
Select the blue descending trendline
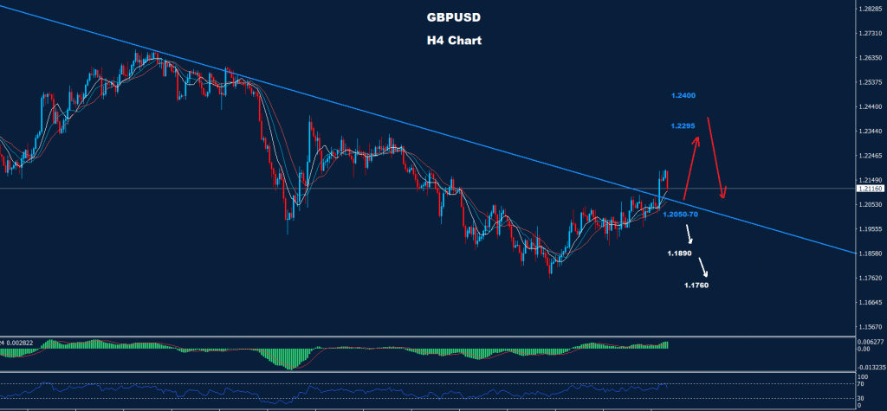[430, 132]
